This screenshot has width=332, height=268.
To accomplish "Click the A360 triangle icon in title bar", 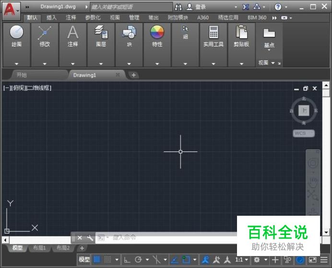I will point(257,7).
